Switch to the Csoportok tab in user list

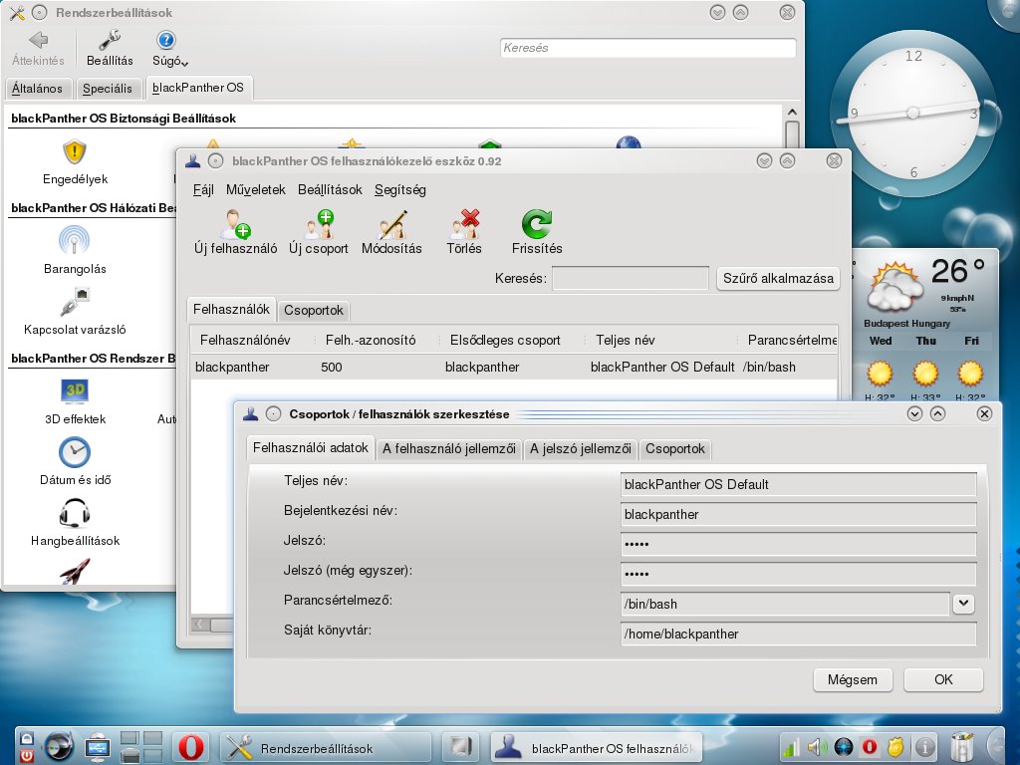314,311
